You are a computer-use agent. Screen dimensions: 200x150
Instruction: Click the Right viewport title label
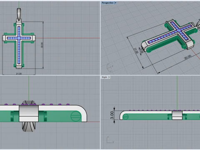click(105, 77)
